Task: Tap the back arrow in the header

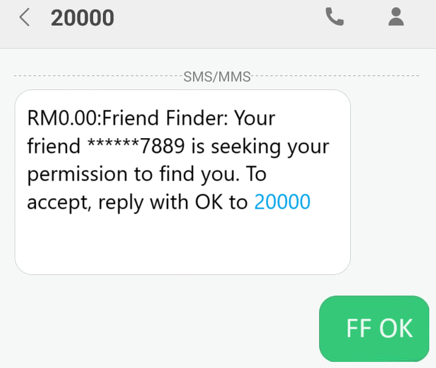Action: click(24, 18)
